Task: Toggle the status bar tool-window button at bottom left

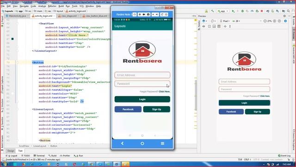Action: [3, 160]
